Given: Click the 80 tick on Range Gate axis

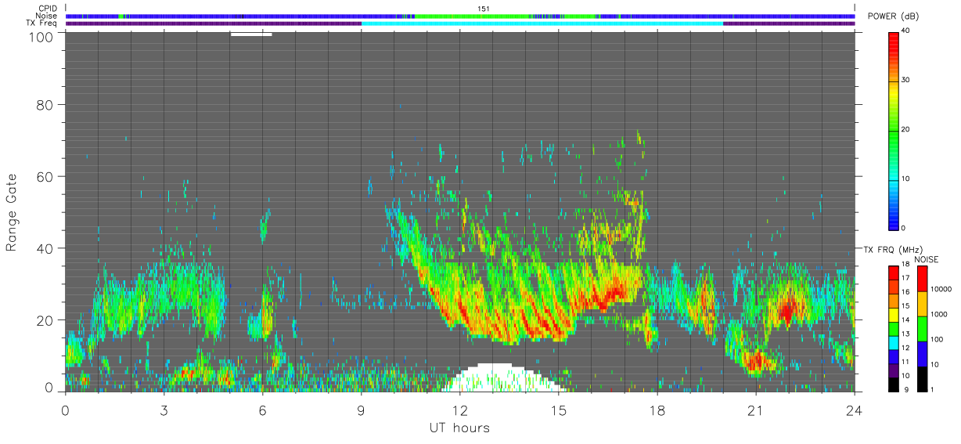Looking at the screenshot, I should tap(45, 104).
